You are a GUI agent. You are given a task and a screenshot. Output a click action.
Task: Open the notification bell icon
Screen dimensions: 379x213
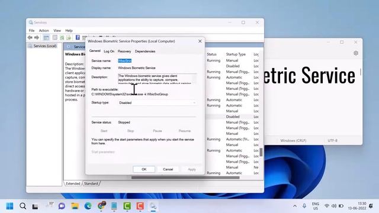pos(371,206)
